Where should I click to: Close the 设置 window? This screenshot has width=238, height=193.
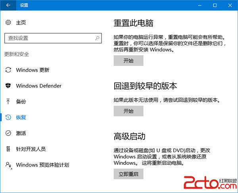tap(230, 5)
